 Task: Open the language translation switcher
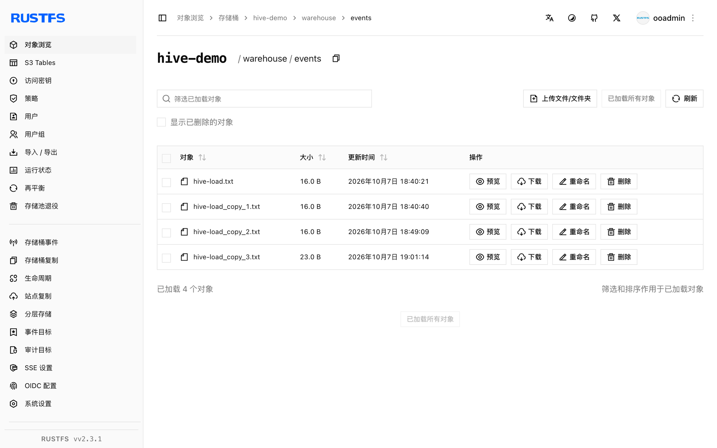point(549,18)
